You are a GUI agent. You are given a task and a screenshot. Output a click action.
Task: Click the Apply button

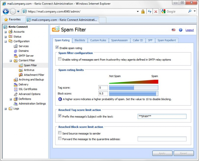click(162, 153)
